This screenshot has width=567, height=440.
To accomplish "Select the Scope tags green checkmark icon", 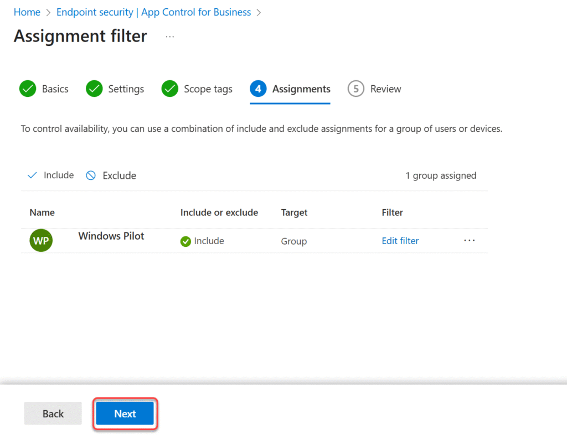I will pos(169,89).
